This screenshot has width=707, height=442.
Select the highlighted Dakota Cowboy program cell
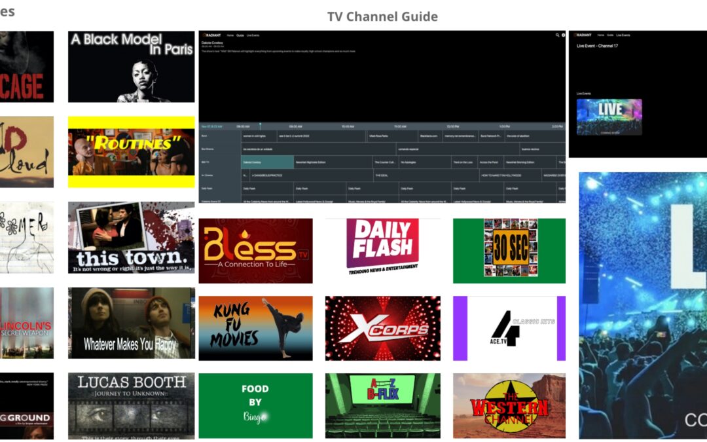click(x=267, y=162)
